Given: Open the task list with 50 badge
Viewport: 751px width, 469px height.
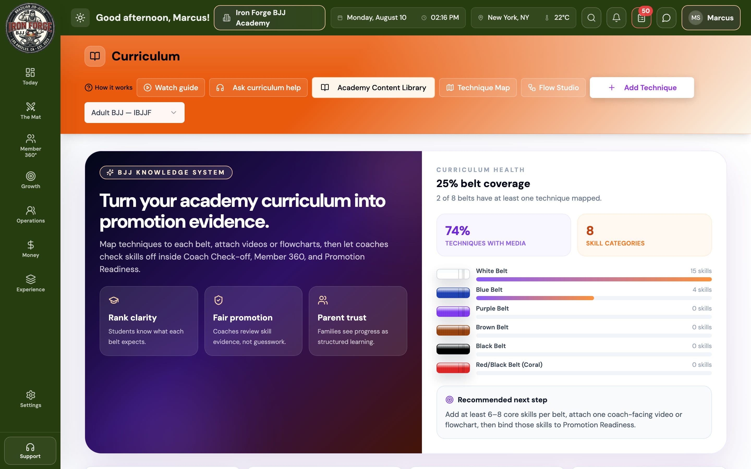Looking at the screenshot, I should (x=641, y=18).
